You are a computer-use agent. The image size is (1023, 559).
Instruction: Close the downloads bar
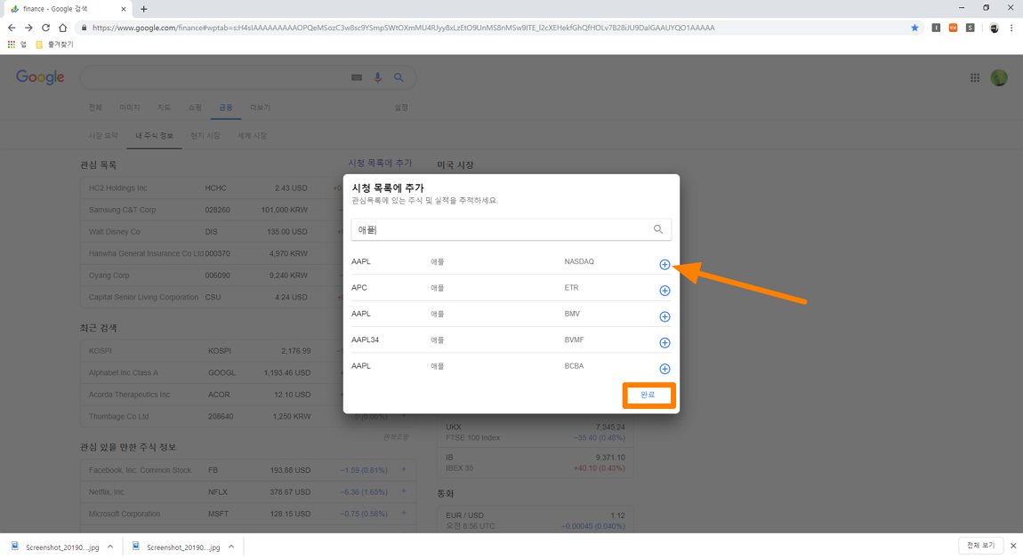tap(1013, 546)
